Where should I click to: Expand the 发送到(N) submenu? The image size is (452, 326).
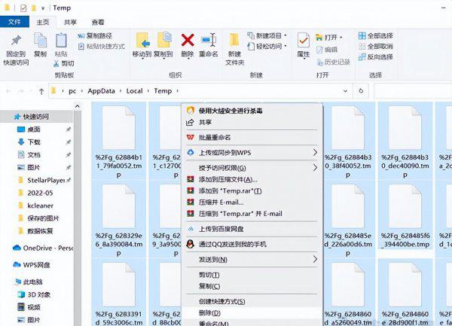tap(252, 260)
